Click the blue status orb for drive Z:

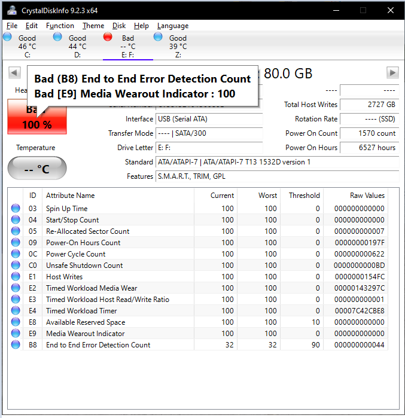(x=158, y=37)
